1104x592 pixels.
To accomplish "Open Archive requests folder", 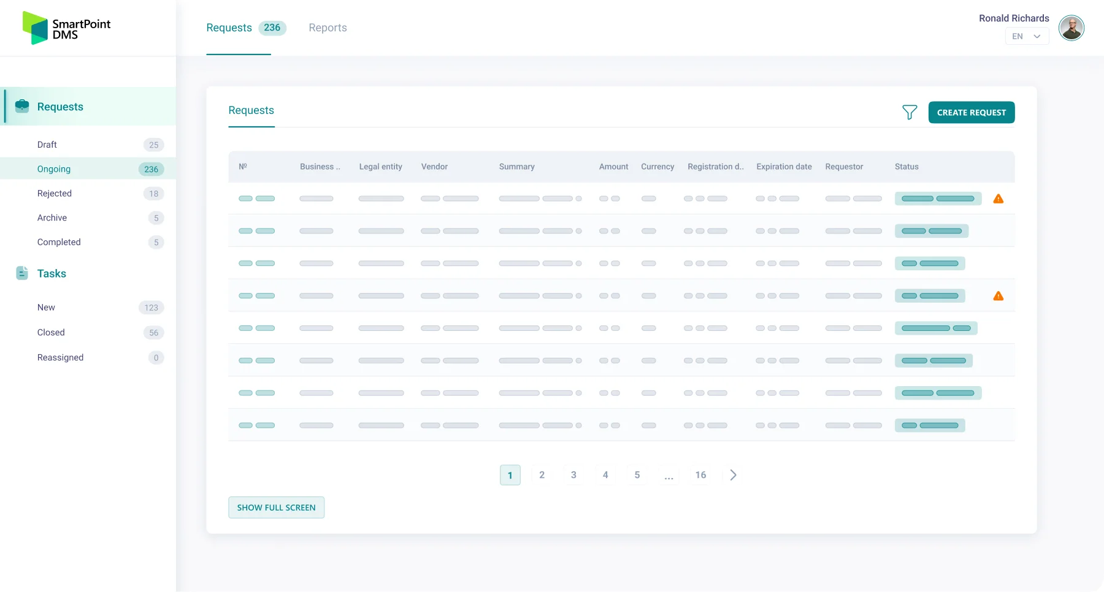I will pyautogui.click(x=52, y=218).
